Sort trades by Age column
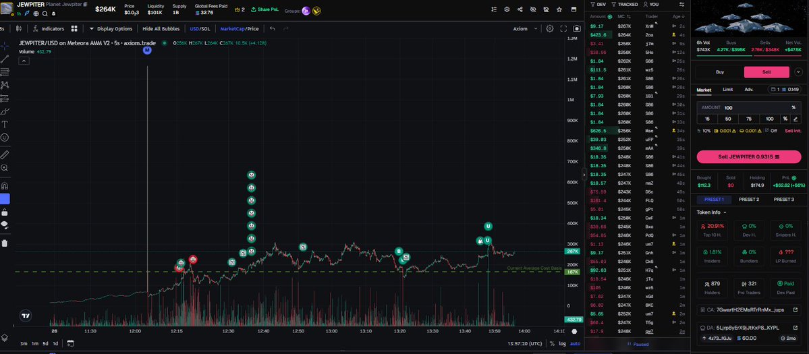 click(679, 17)
